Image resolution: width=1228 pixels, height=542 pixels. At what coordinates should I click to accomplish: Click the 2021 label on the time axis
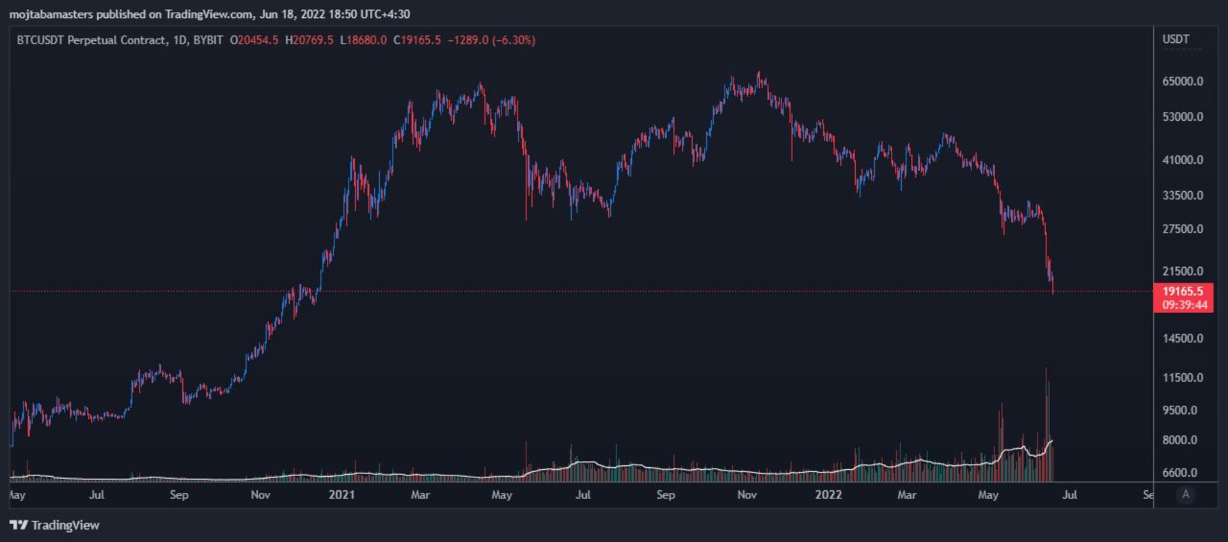point(342,495)
